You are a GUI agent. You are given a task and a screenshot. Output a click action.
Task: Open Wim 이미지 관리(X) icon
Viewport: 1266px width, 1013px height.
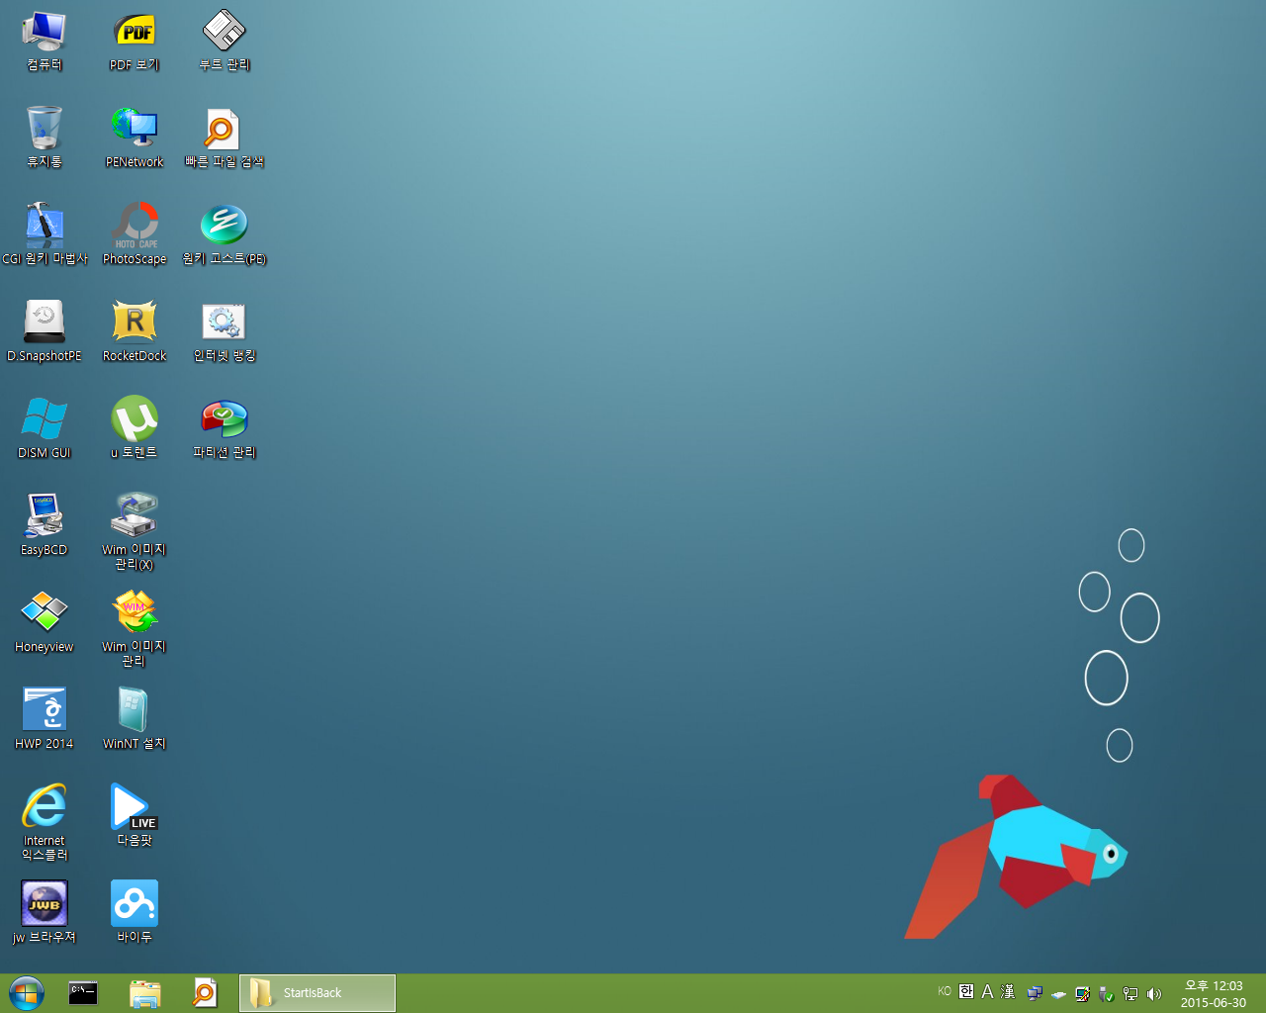[x=135, y=531]
